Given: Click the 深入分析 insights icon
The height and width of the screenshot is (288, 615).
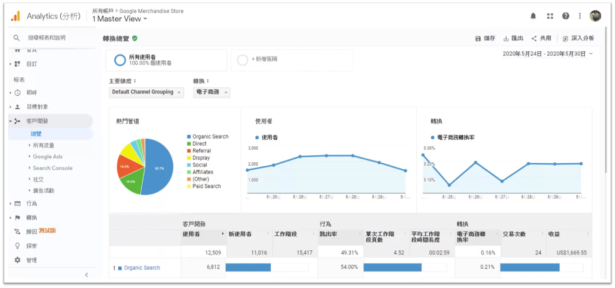Looking at the screenshot, I should [565, 39].
